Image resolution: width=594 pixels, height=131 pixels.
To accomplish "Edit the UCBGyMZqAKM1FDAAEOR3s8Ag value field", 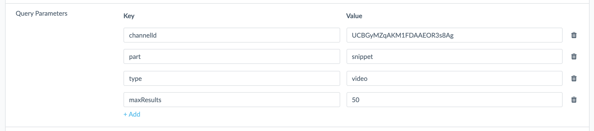I will [455, 35].
